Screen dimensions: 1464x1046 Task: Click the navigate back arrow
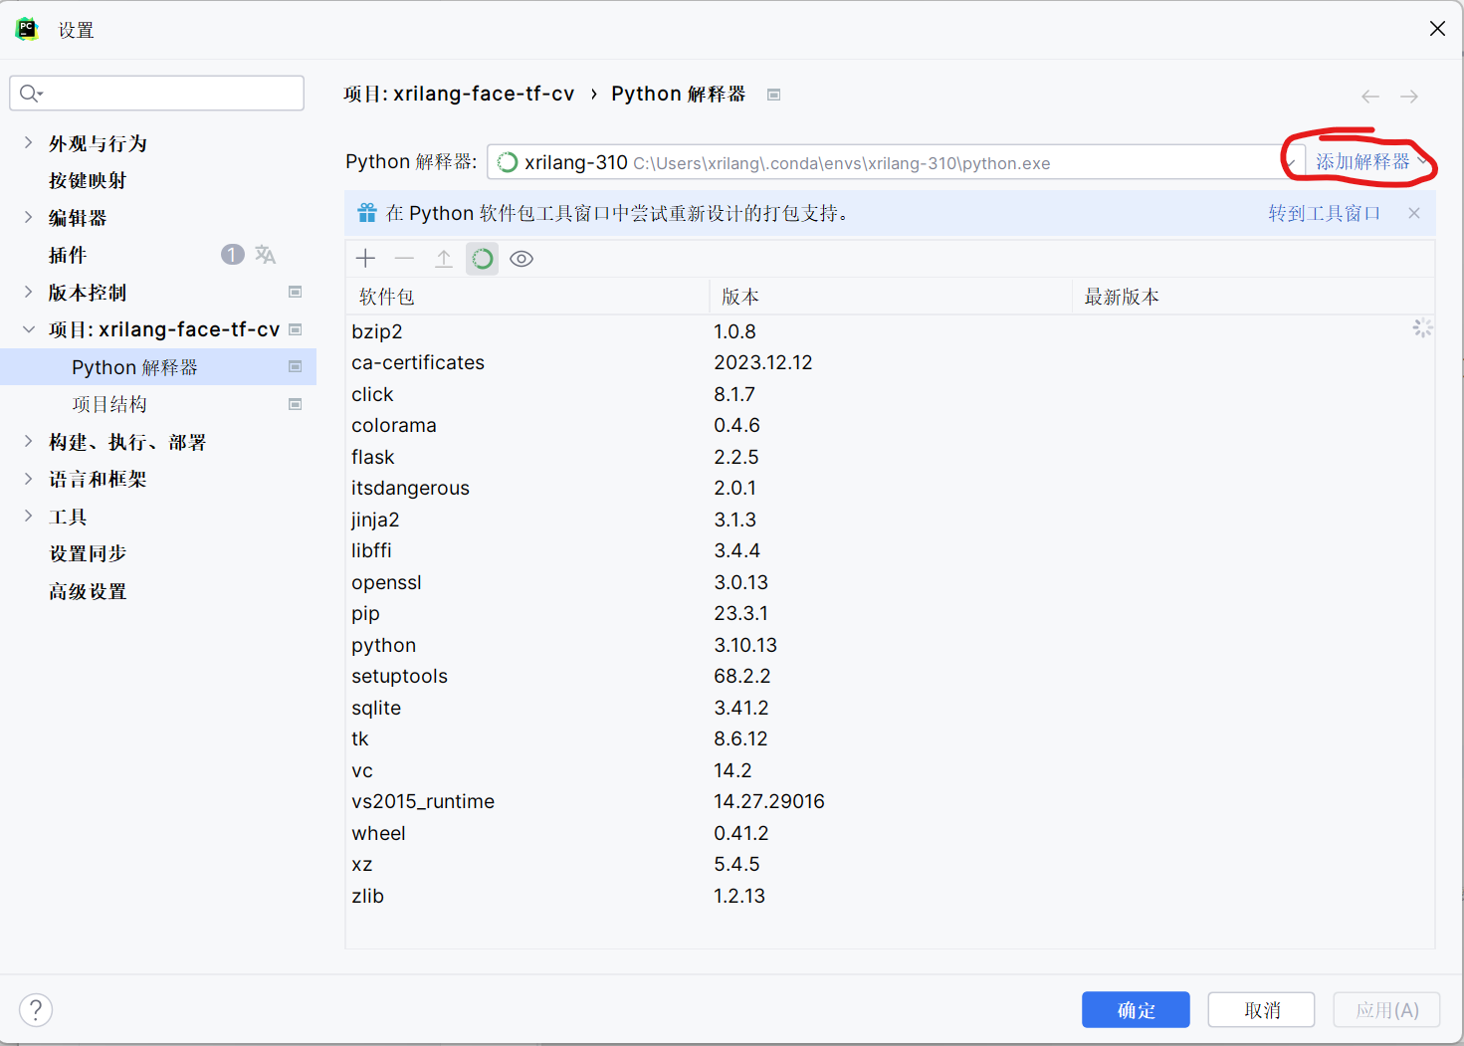pos(1370,97)
